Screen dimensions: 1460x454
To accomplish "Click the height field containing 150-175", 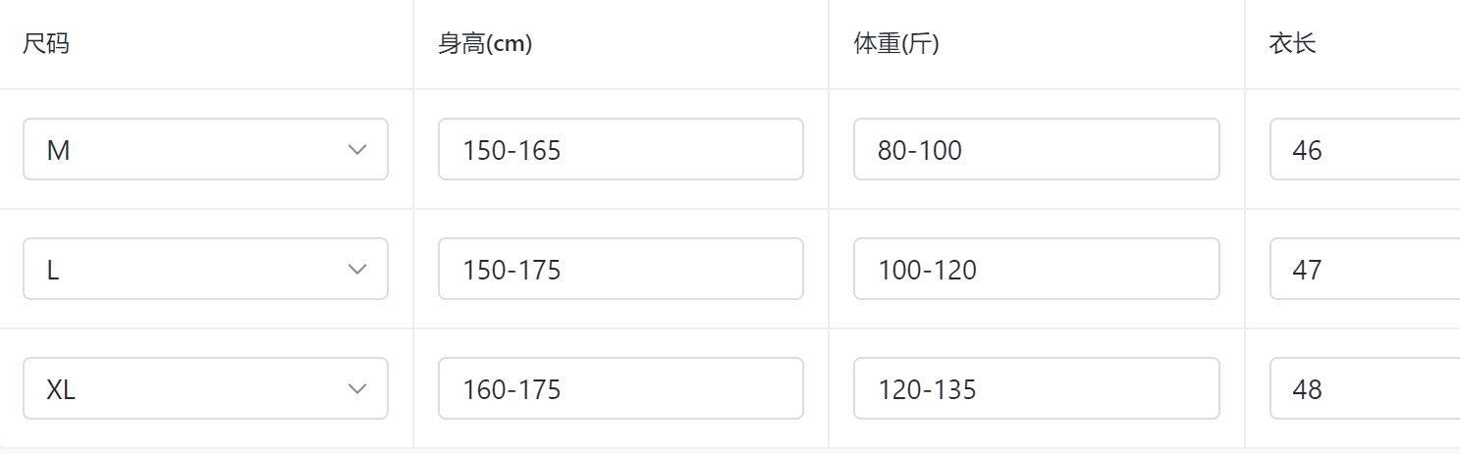I will 621,270.
